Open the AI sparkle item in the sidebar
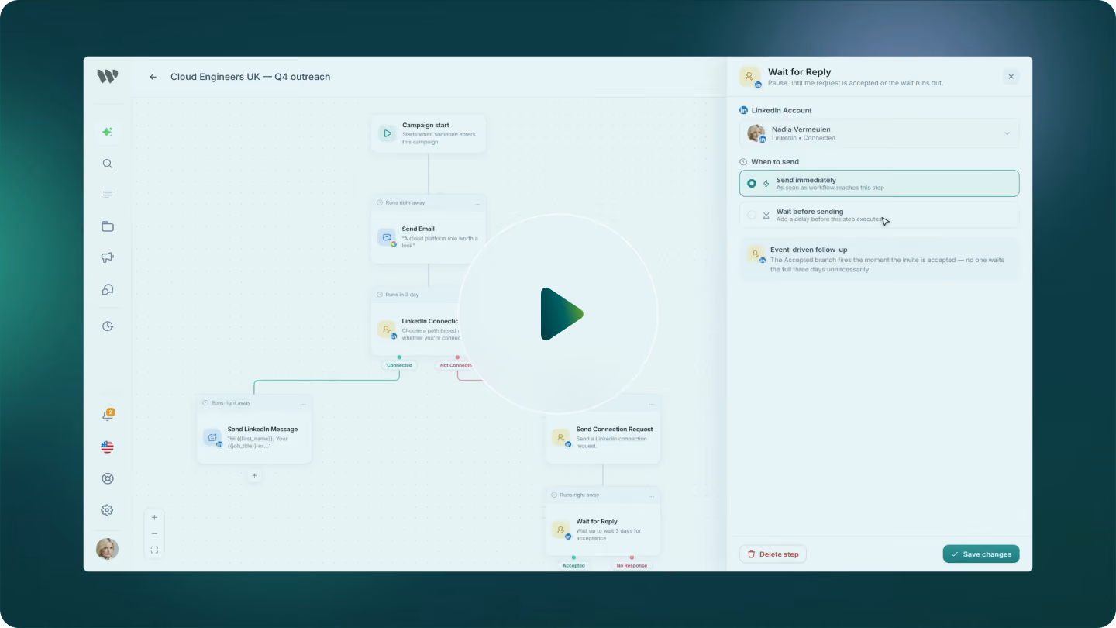This screenshot has height=628, width=1116. click(108, 132)
